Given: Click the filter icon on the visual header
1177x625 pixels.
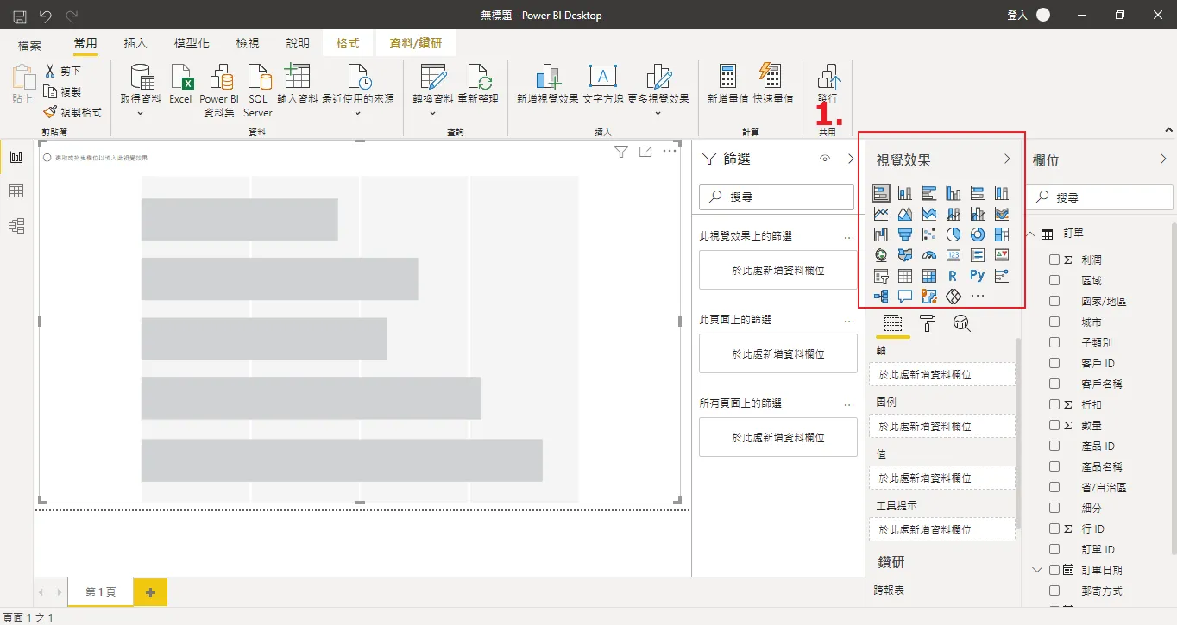Looking at the screenshot, I should [621, 152].
